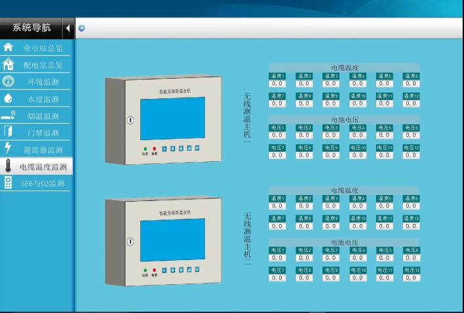The height and width of the screenshot is (313, 464).
Task: Click the 系统导航 header title
Action: point(31,28)
